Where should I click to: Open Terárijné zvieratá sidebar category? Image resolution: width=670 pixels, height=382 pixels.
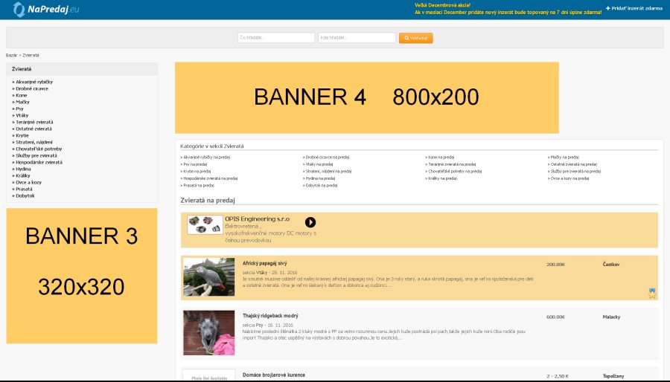tap(34, 122)
